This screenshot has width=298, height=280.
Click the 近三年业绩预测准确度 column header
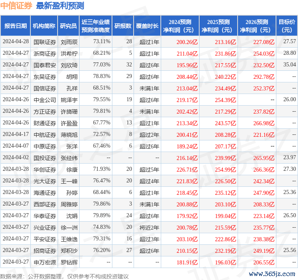pos(96,26)
